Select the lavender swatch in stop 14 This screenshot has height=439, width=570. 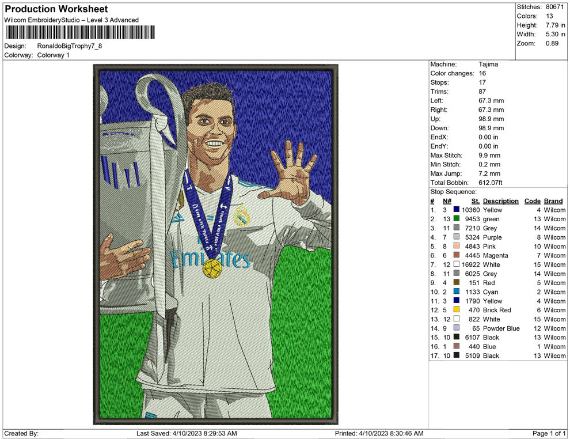click(456, 328)
